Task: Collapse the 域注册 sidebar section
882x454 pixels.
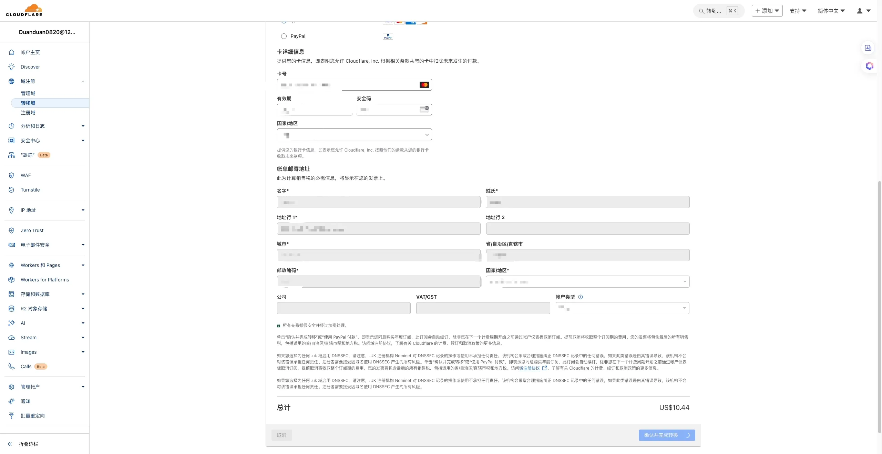Action: tap(83, 81)
